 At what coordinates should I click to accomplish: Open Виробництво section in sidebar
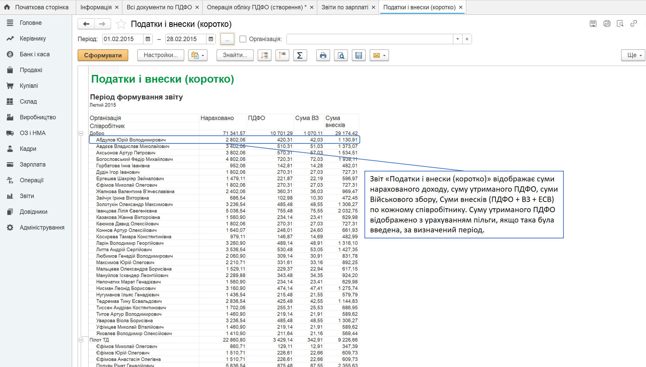(x=36, y=117)
